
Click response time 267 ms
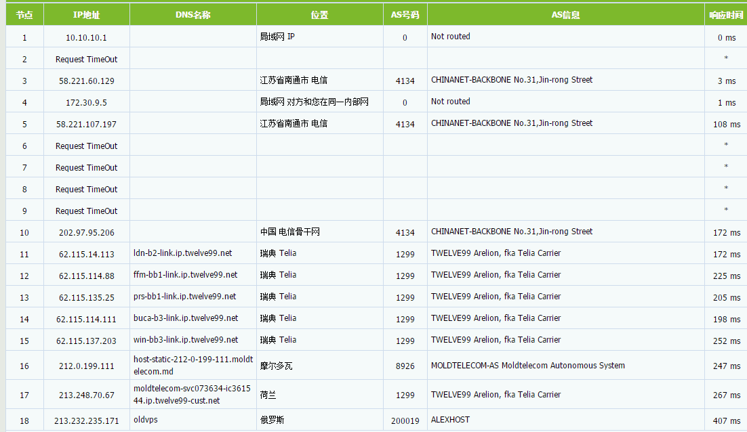(x=727, y=395)
